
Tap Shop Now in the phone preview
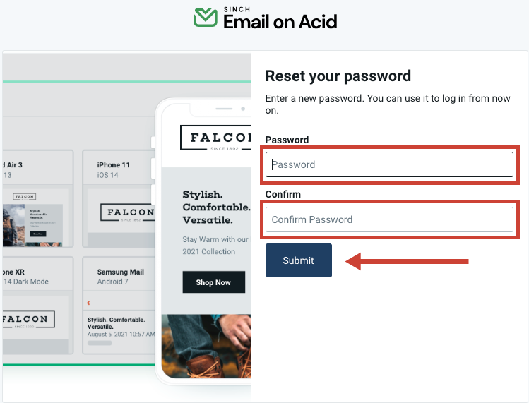point(213,282)
